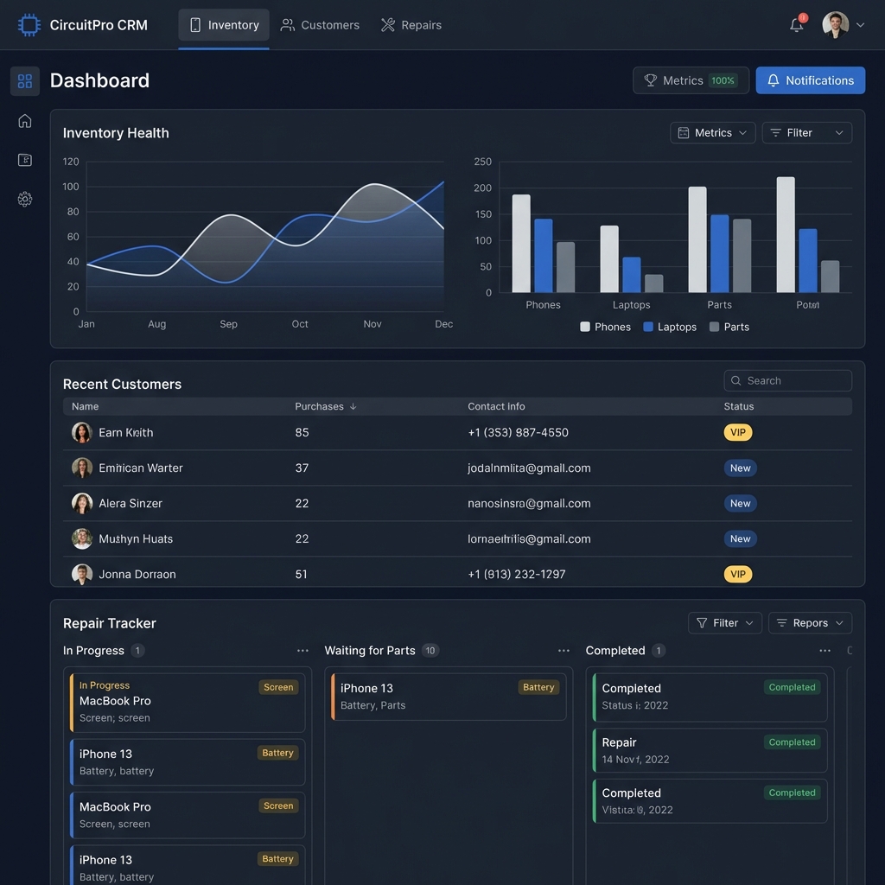Toggle Phones in the chart legend
This screenshot has height=885, width=885.
tap(605, 327)
